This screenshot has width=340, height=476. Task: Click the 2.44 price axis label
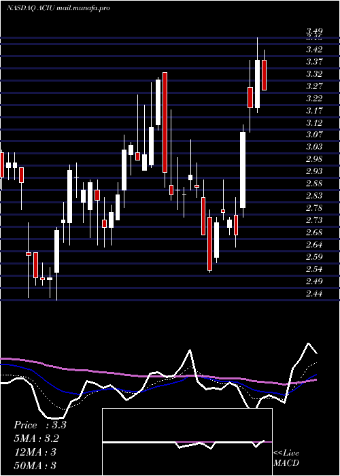tap(314, 294)
